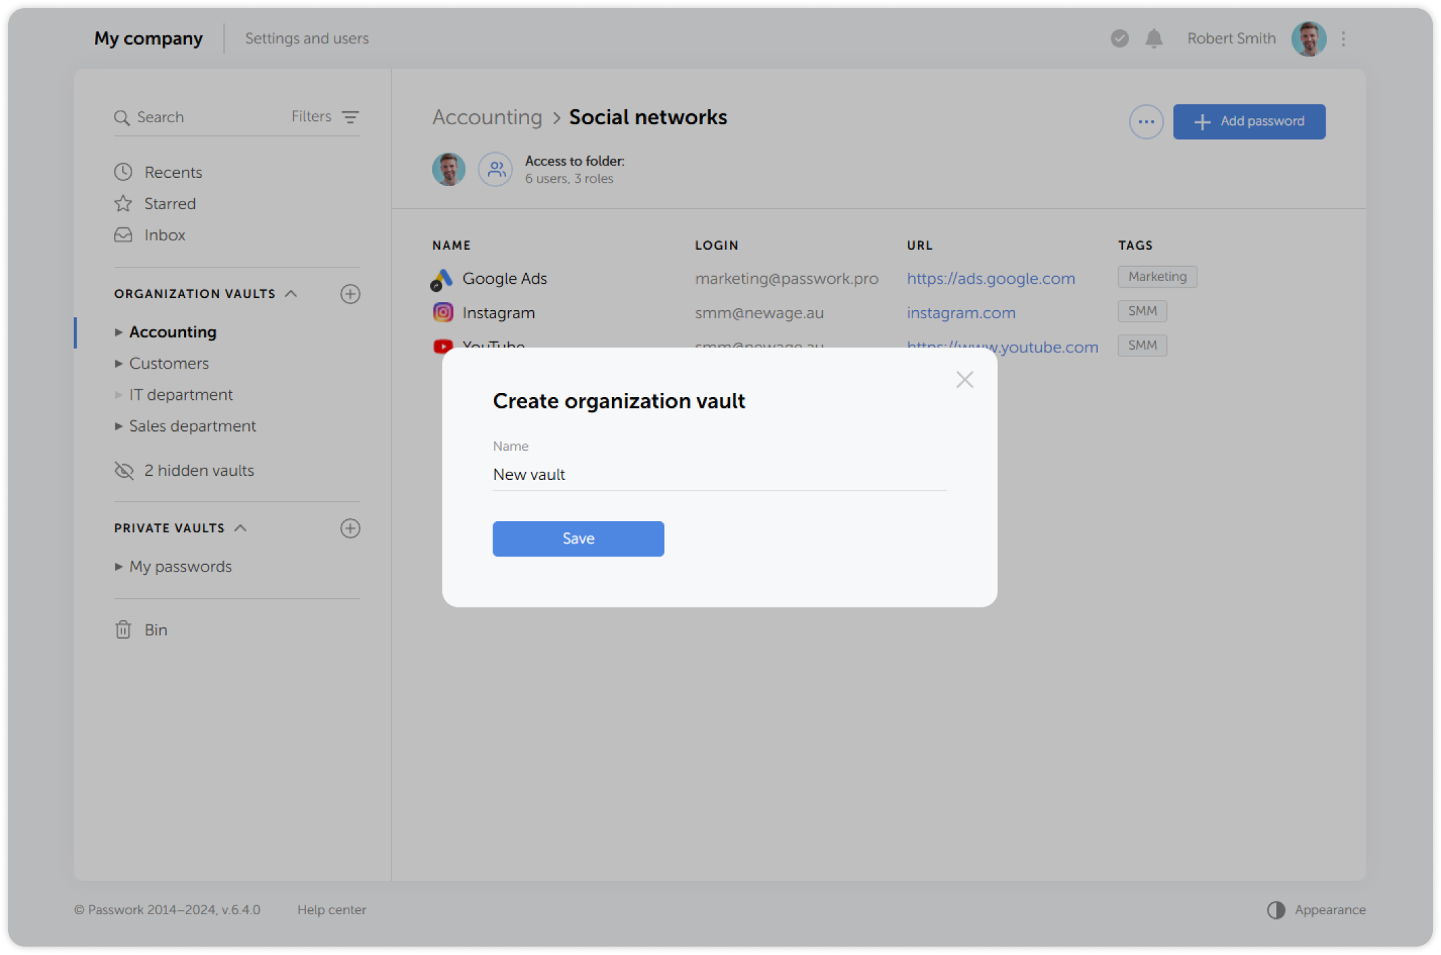Click the search magnifier icon
This screenshot has width=1441, height=955.
coord(123,117)
